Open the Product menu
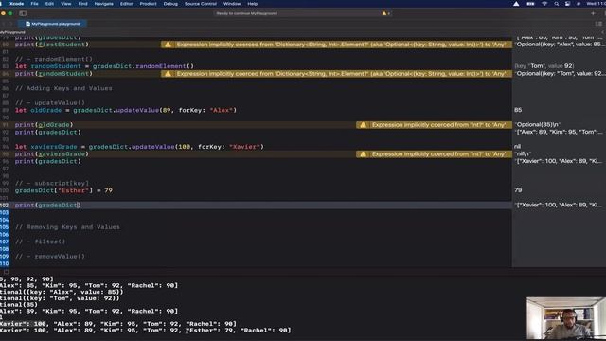 [148, 4]
